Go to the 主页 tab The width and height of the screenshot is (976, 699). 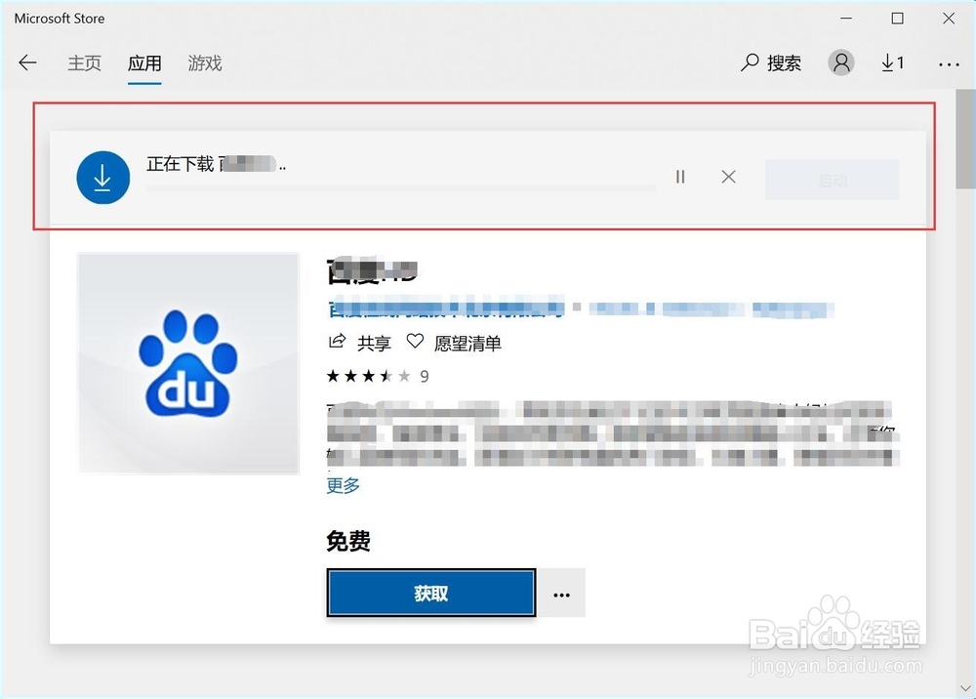point(84,62)
